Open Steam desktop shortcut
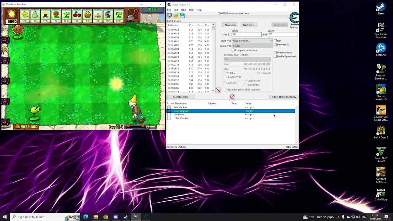The width and height of the screenshot is (393, 221). coord(381,9)
